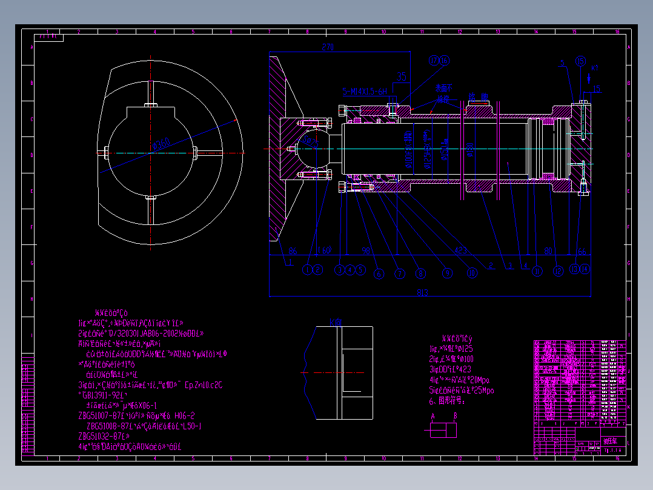Click part balloon 8

[x=420, y=274]
